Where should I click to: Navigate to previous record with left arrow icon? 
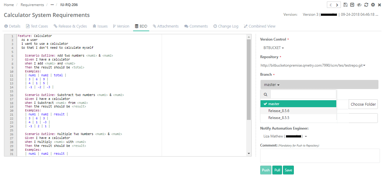pyautogui.click(x=330, y=5)
